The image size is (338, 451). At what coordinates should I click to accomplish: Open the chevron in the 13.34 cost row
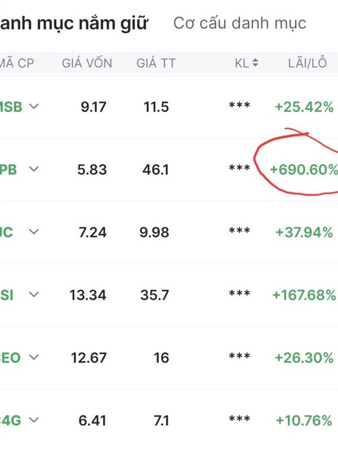coord(34,294)
